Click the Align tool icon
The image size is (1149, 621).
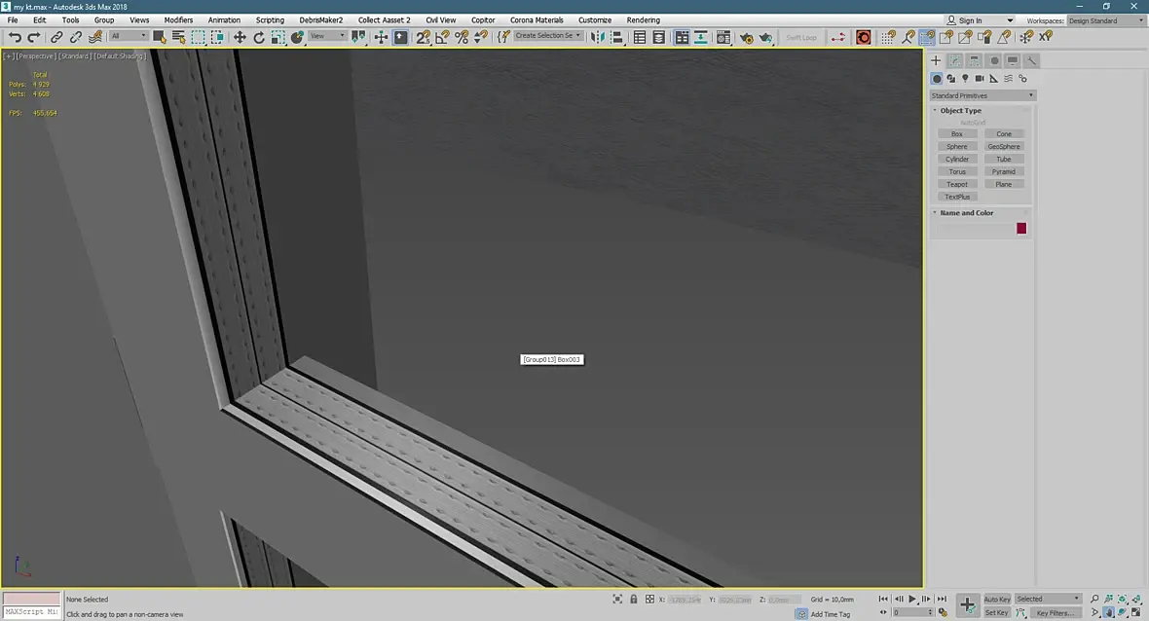(x=617, y=37)
